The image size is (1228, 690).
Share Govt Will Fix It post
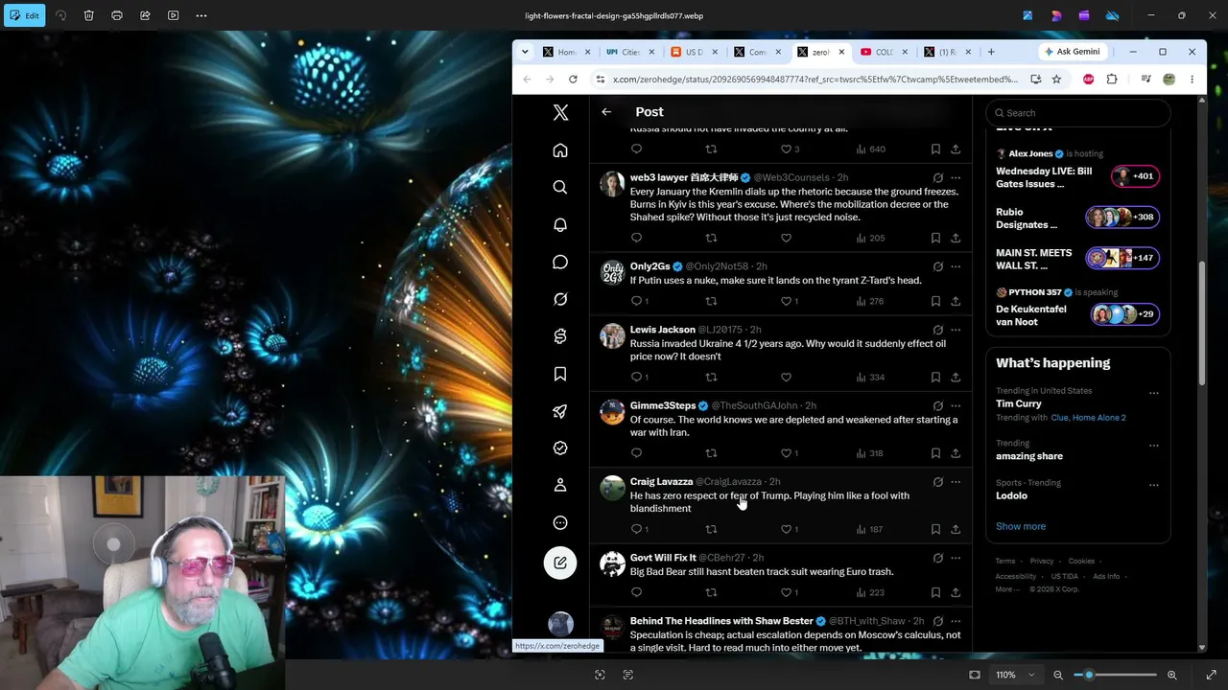(x=956, y=592)
